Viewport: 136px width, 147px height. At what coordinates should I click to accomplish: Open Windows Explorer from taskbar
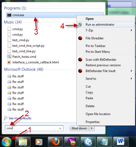pyautogui.click(x=23, y=142)
